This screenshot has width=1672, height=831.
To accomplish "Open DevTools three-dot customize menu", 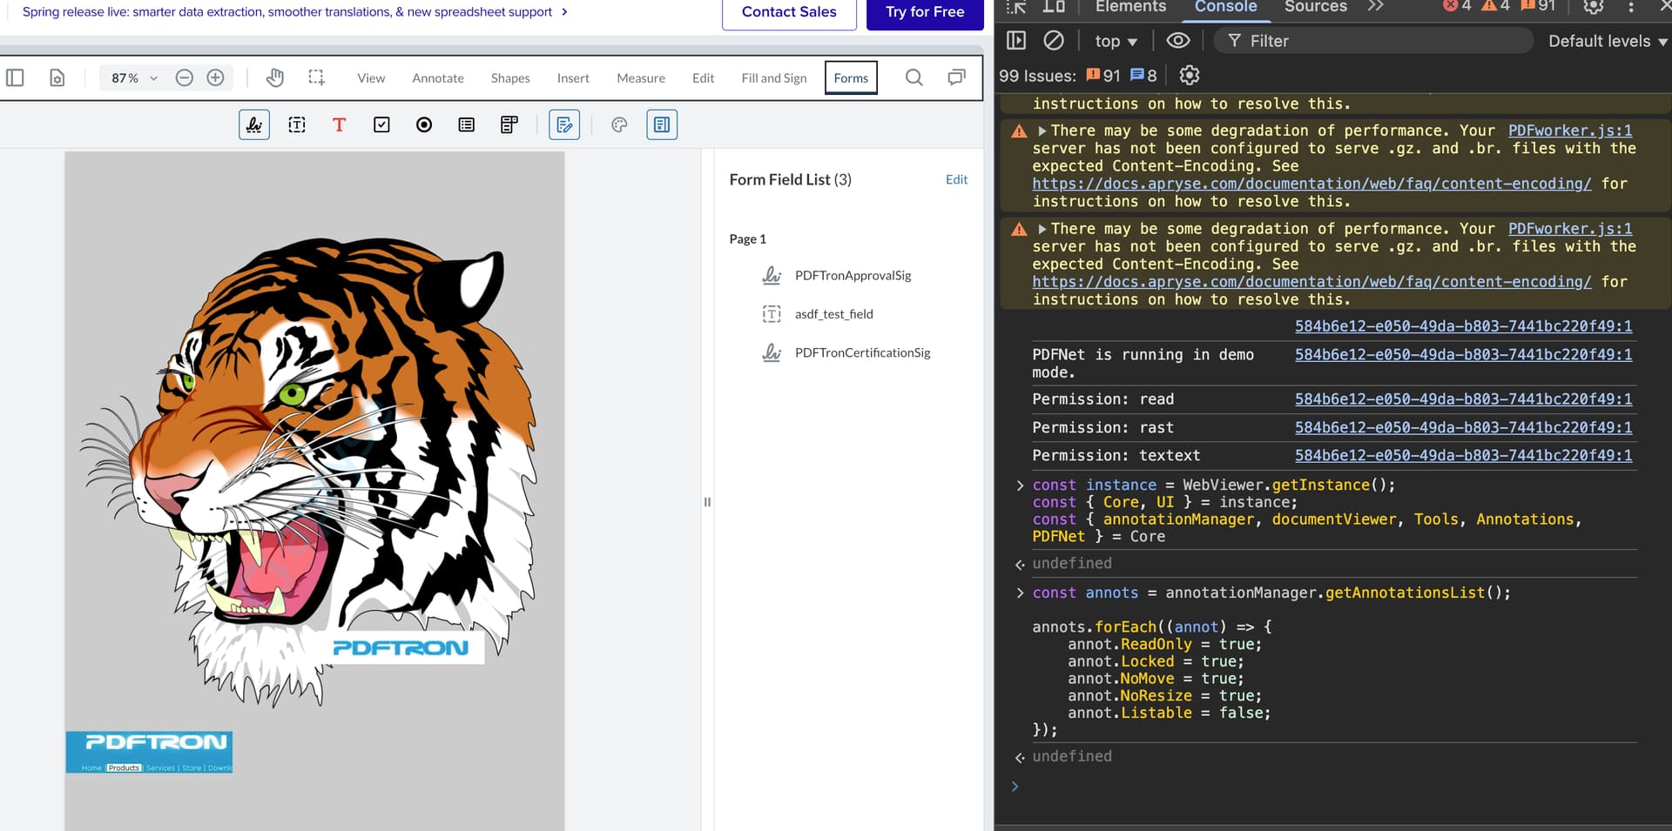I will [1631, 6].
